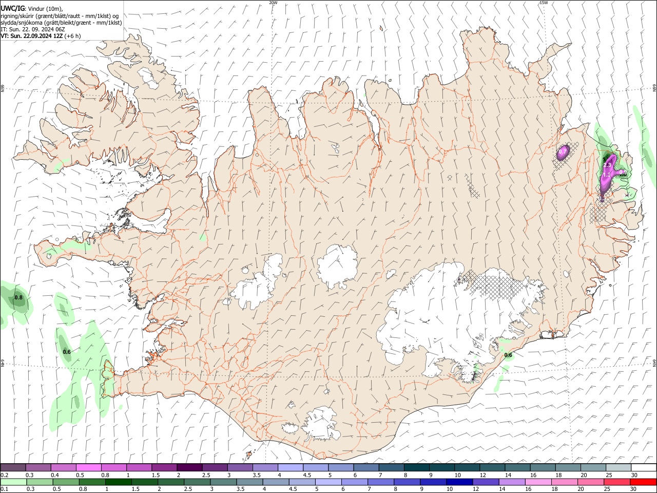Screen dimensions: 657x493
Task: Click the 'VT: Sun. 22.09.2024 12Z (+6 h)' line
Action: (41, 36)
